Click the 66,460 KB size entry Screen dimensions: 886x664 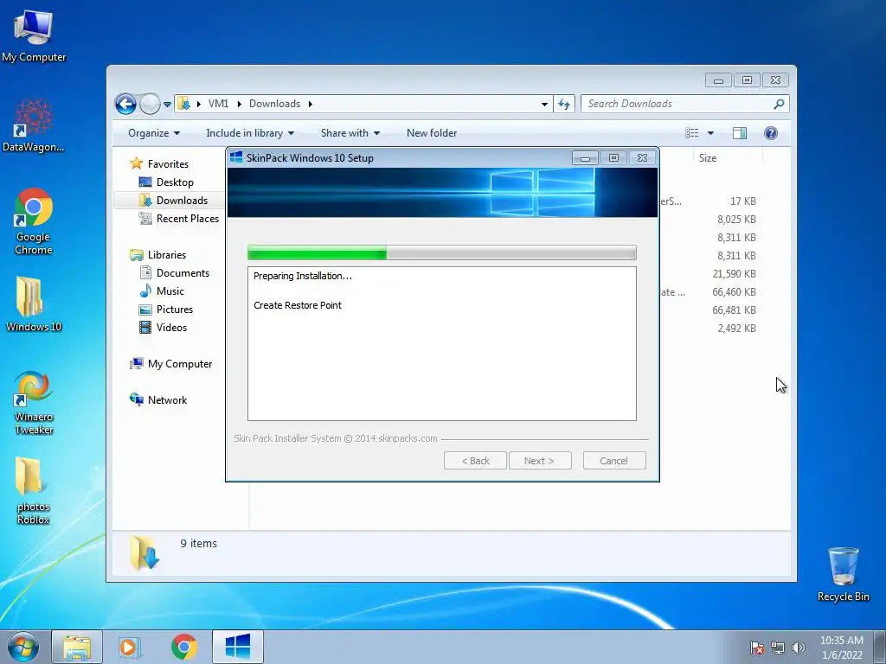click(734, 292)
